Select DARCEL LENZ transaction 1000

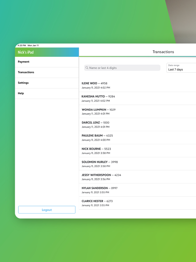[x=137, y=125]
